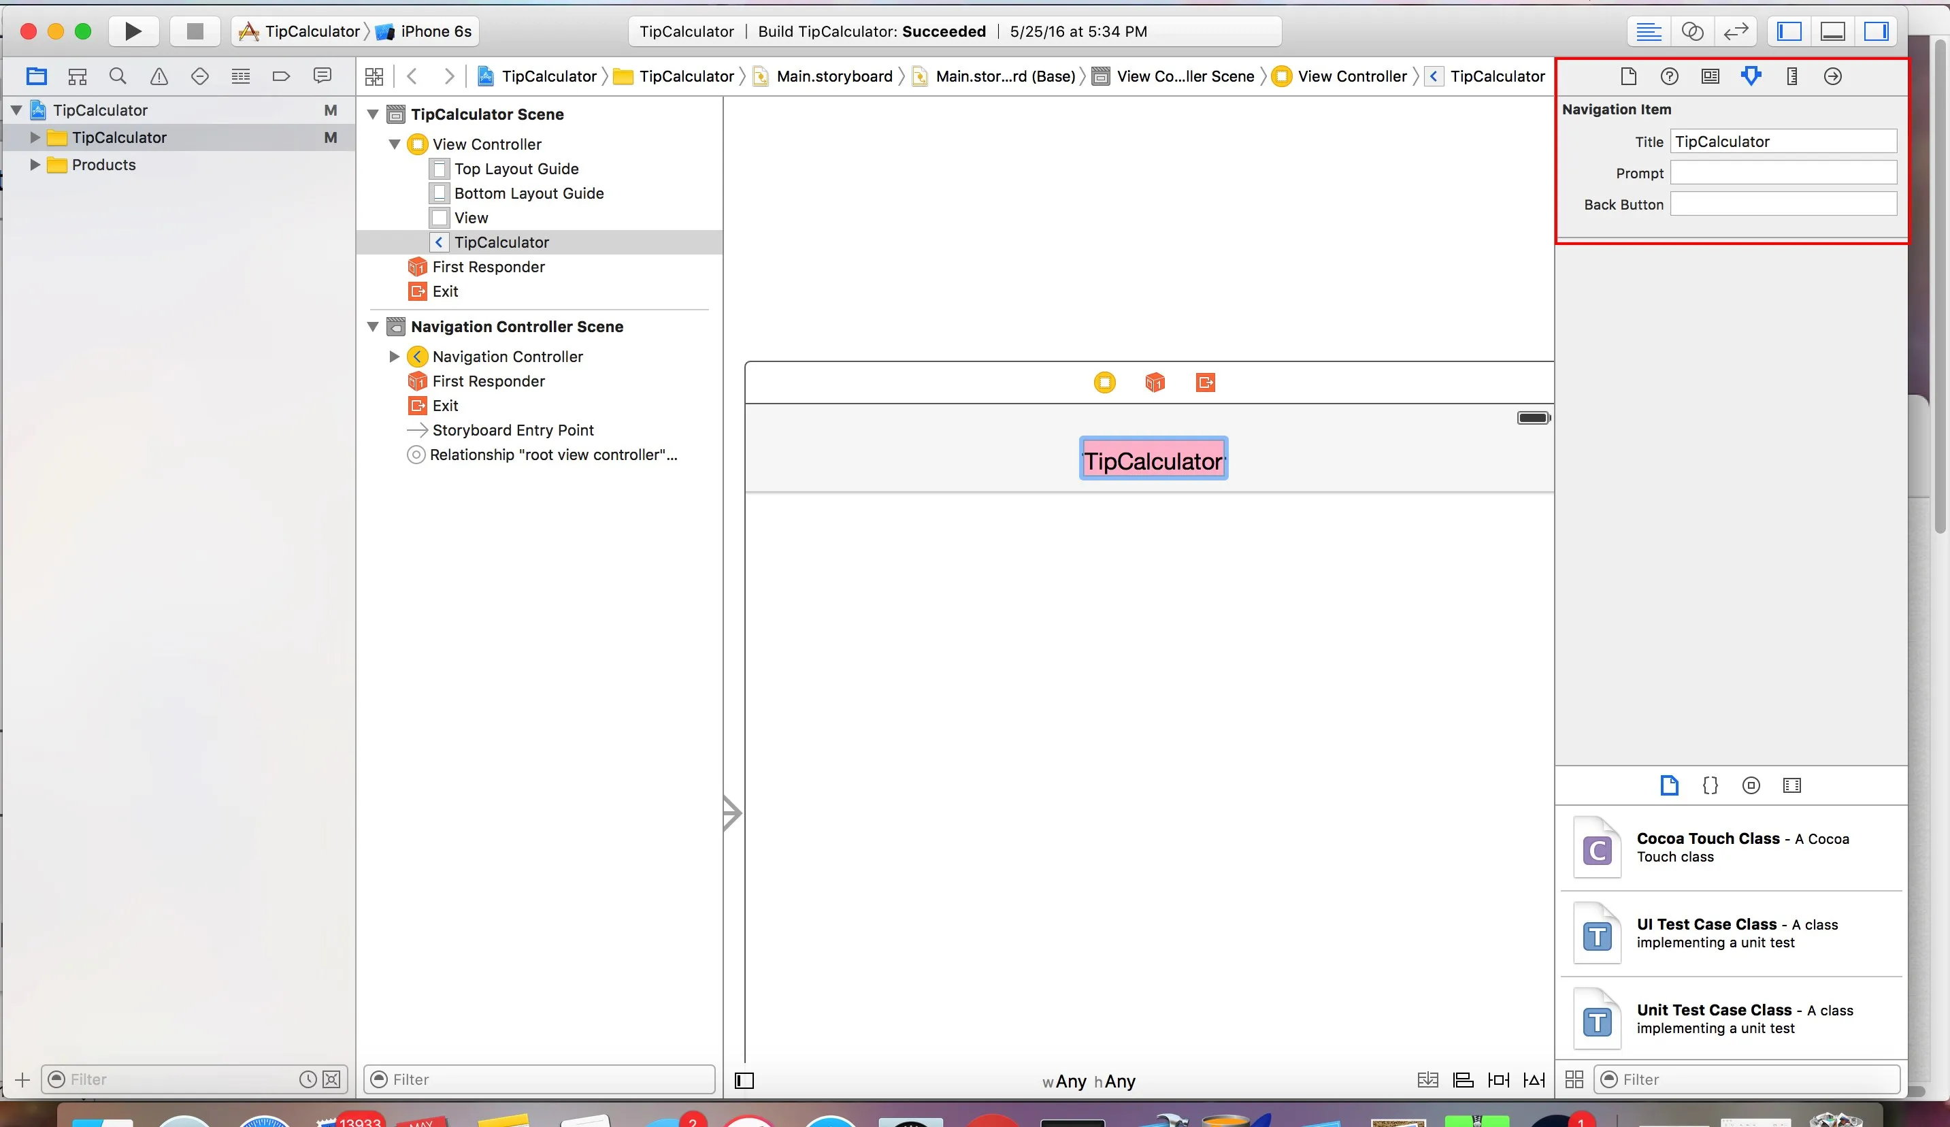
Task: Hide the Utilities pane
Action: (1876, 31)
